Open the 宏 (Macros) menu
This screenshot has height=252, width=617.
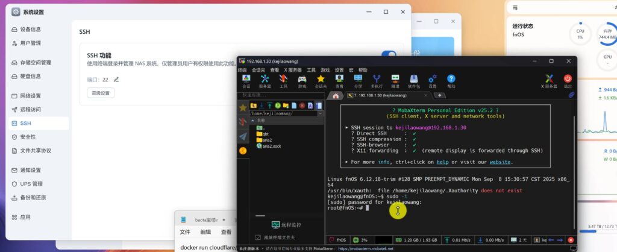(x=351, y=70)
